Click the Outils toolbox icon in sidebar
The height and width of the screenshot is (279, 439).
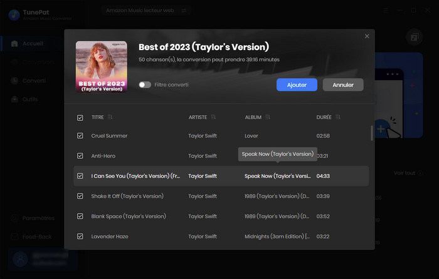[x=14, y=99]
